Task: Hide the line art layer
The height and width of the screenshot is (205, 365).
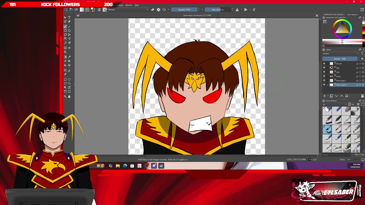Action: coord(324,64)
